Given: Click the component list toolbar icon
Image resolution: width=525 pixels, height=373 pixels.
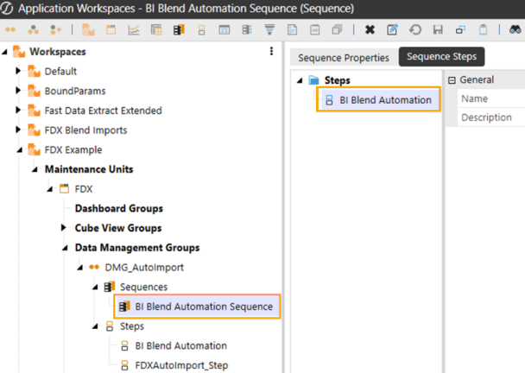Looking at the screenshot, I should pos(247,30).
